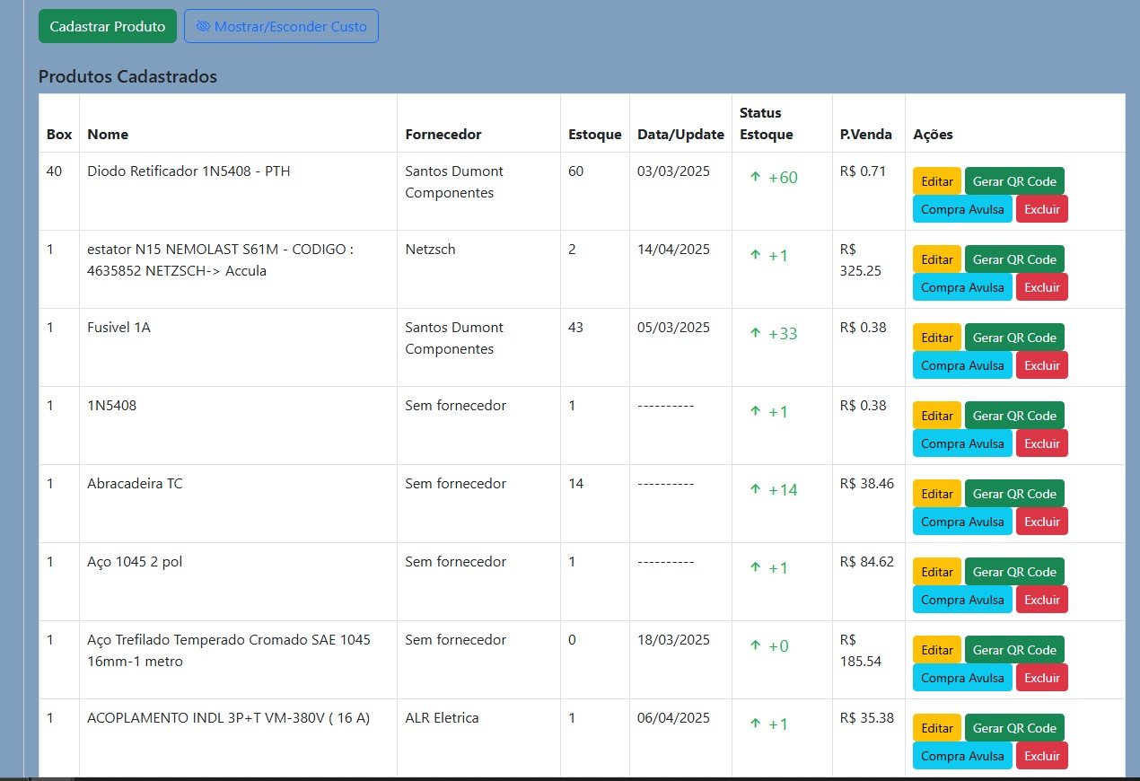Screen dimensions: 1140x781
Task: Generate QR Code for Abracadeira TC
Action: coord(1014,494)
